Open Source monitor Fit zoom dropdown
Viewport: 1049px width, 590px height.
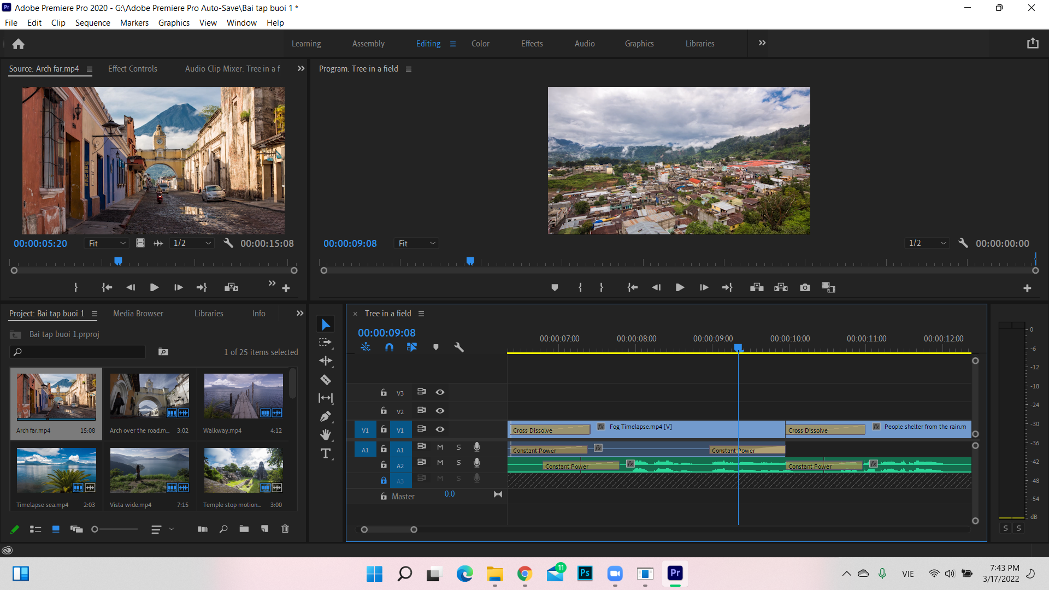coord(107,243)
